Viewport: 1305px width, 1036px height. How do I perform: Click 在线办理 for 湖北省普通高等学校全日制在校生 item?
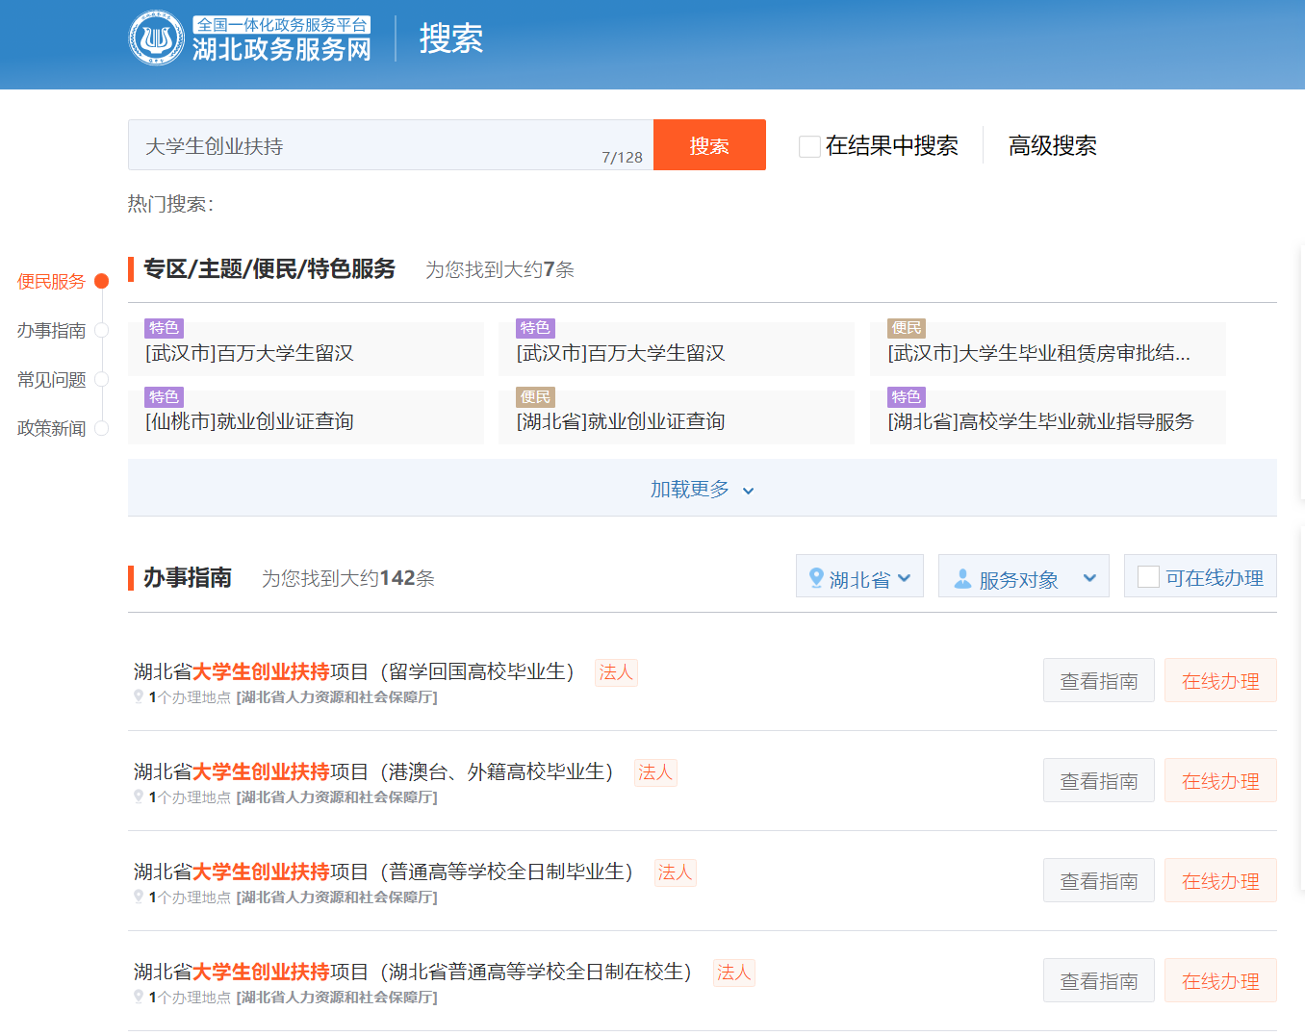1219,980
